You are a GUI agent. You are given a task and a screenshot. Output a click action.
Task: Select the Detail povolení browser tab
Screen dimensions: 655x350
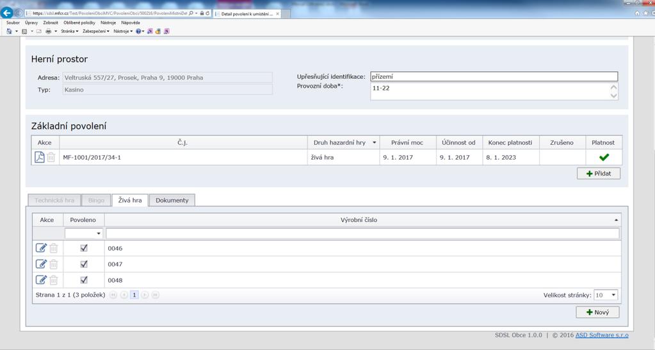[x=247, y=14]
